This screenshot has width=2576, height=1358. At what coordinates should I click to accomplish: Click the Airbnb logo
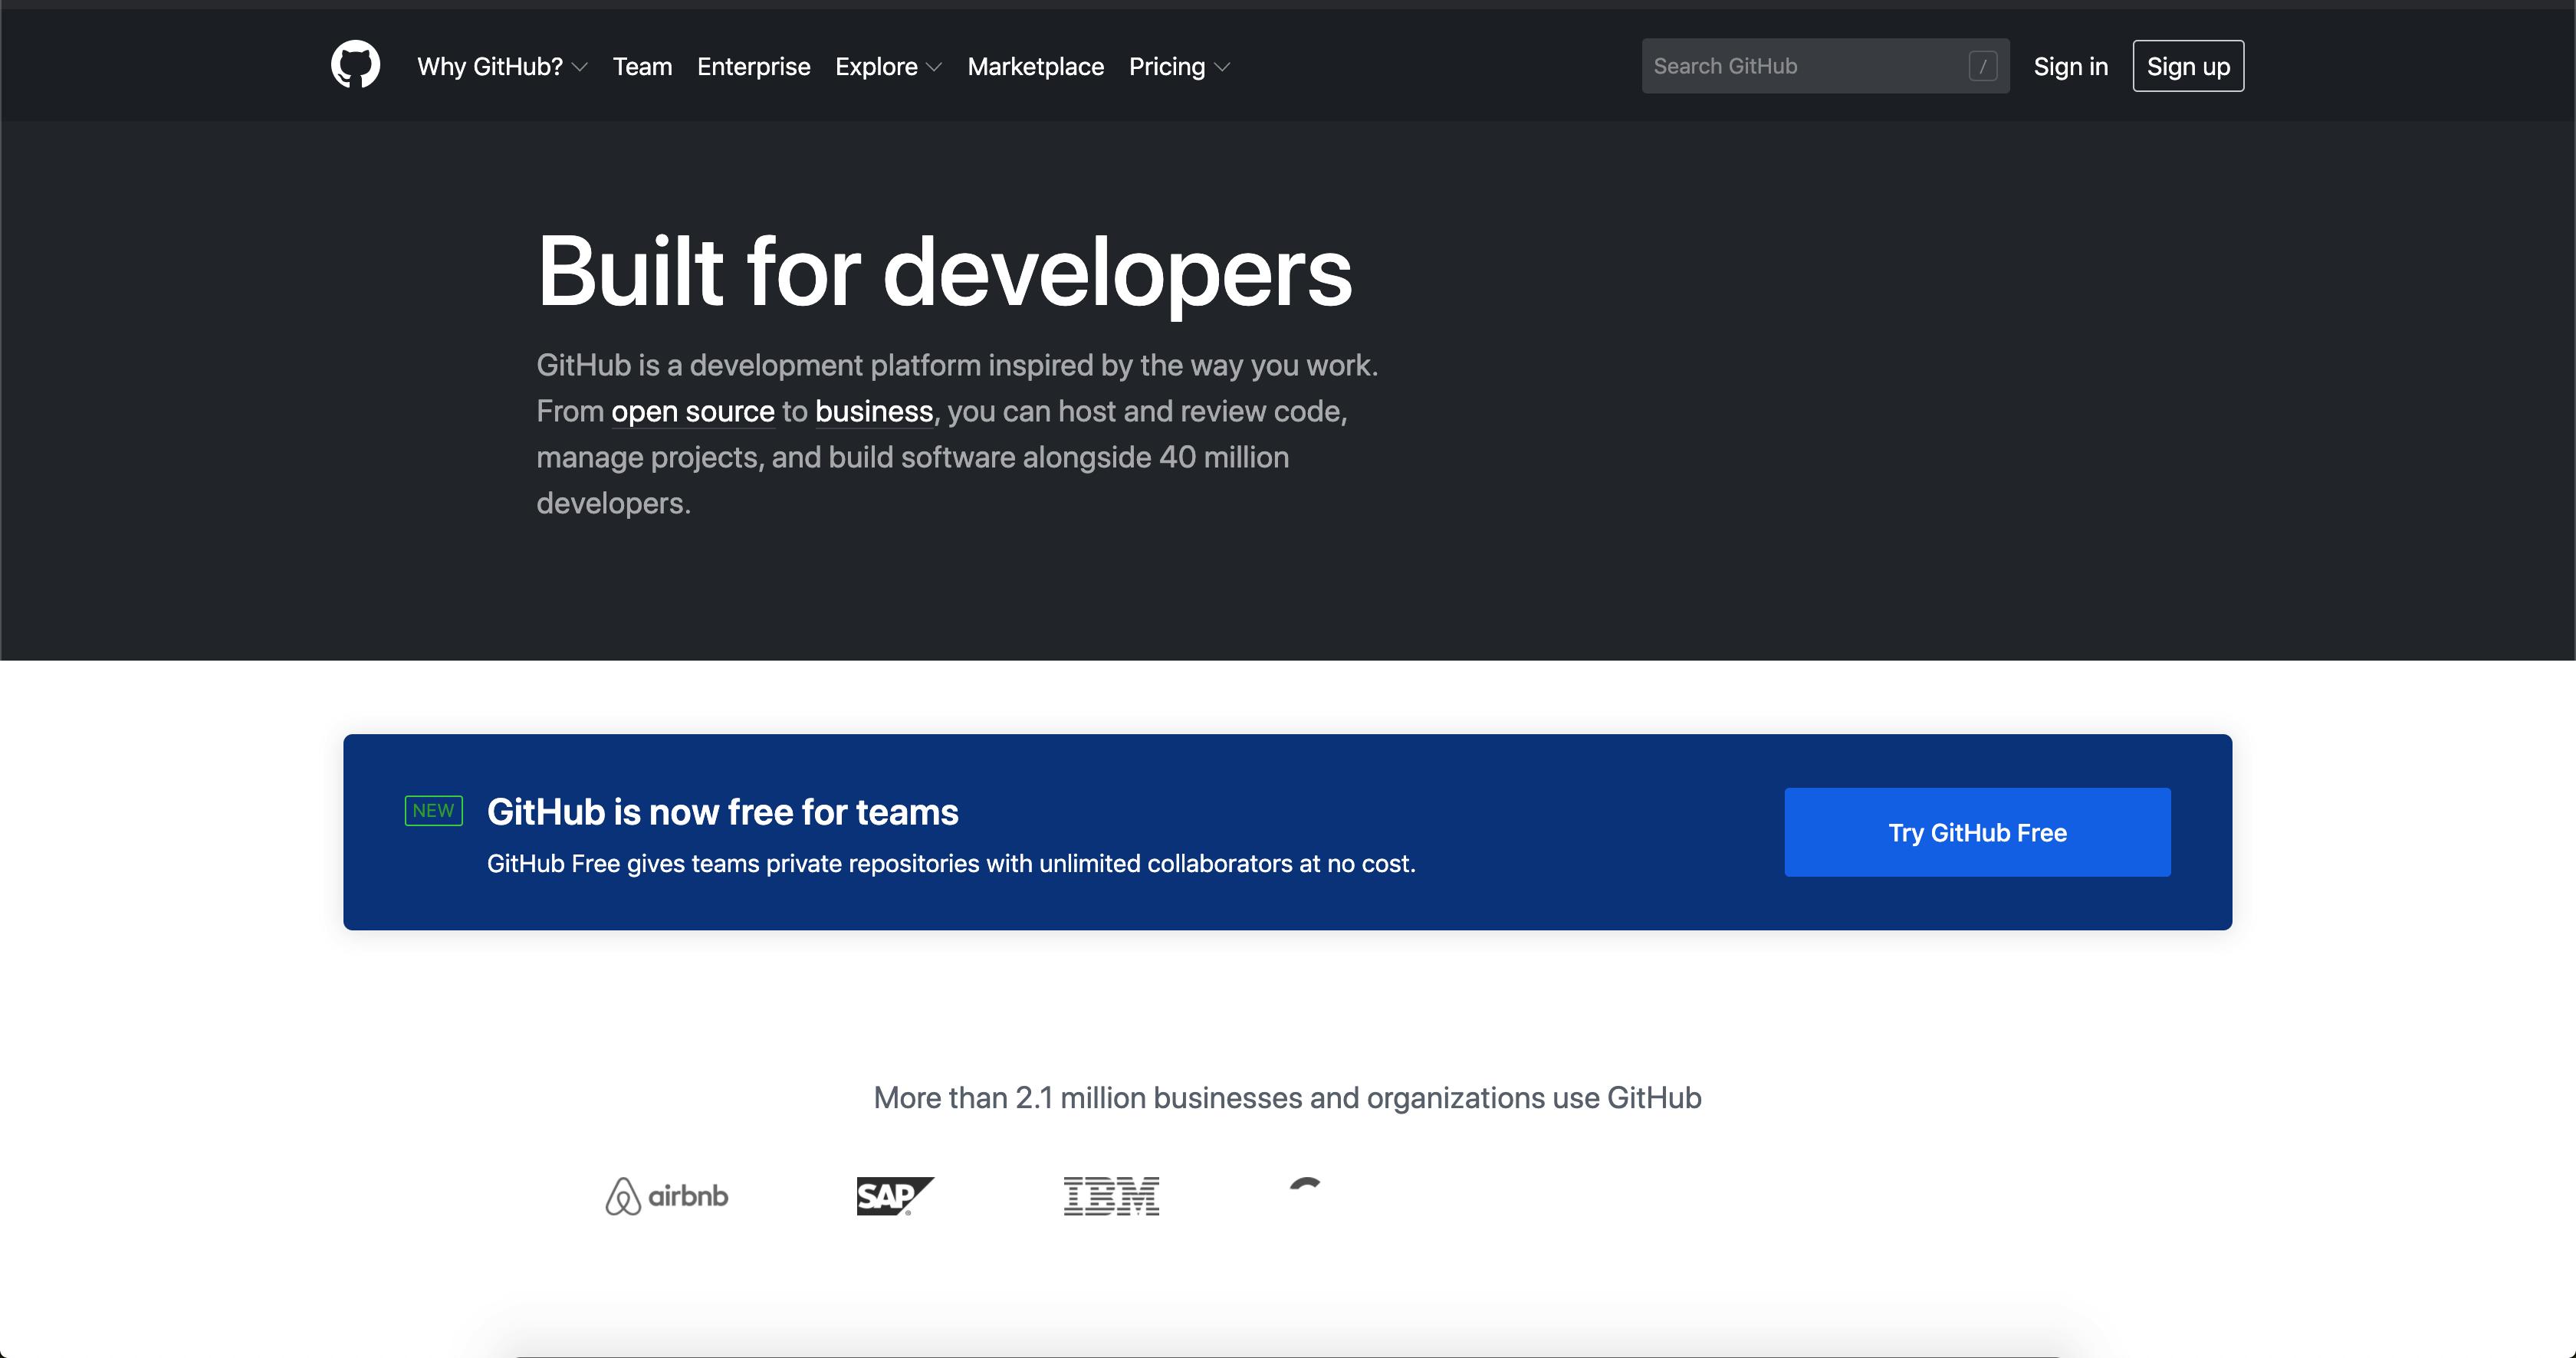click(x=667, y=1195)
